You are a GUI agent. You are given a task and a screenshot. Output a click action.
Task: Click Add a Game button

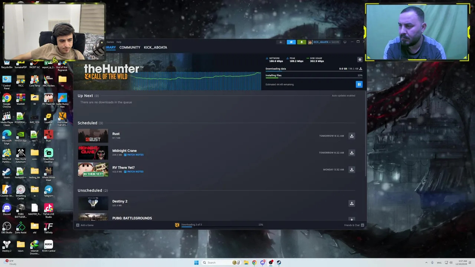(85, 225)
